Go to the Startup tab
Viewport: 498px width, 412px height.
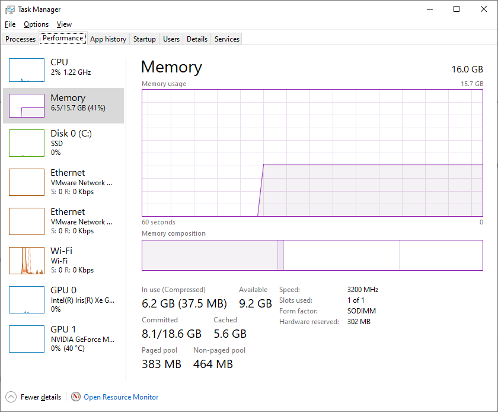coord(145,39)
